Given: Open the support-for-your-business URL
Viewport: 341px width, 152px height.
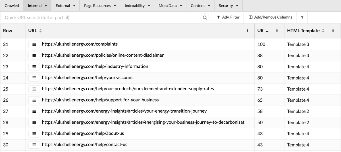Looking at the screenshot, I should click(100, 100).
